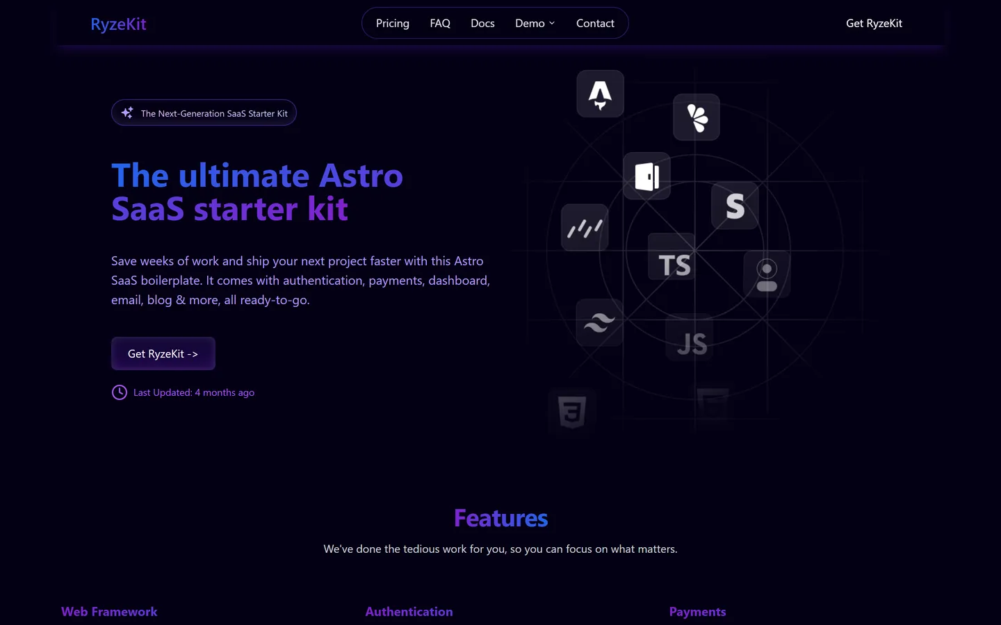The width and height of the screenshot is (1001, 625).
Task: Click the Payments feature title
Action: tap(697, 612)
